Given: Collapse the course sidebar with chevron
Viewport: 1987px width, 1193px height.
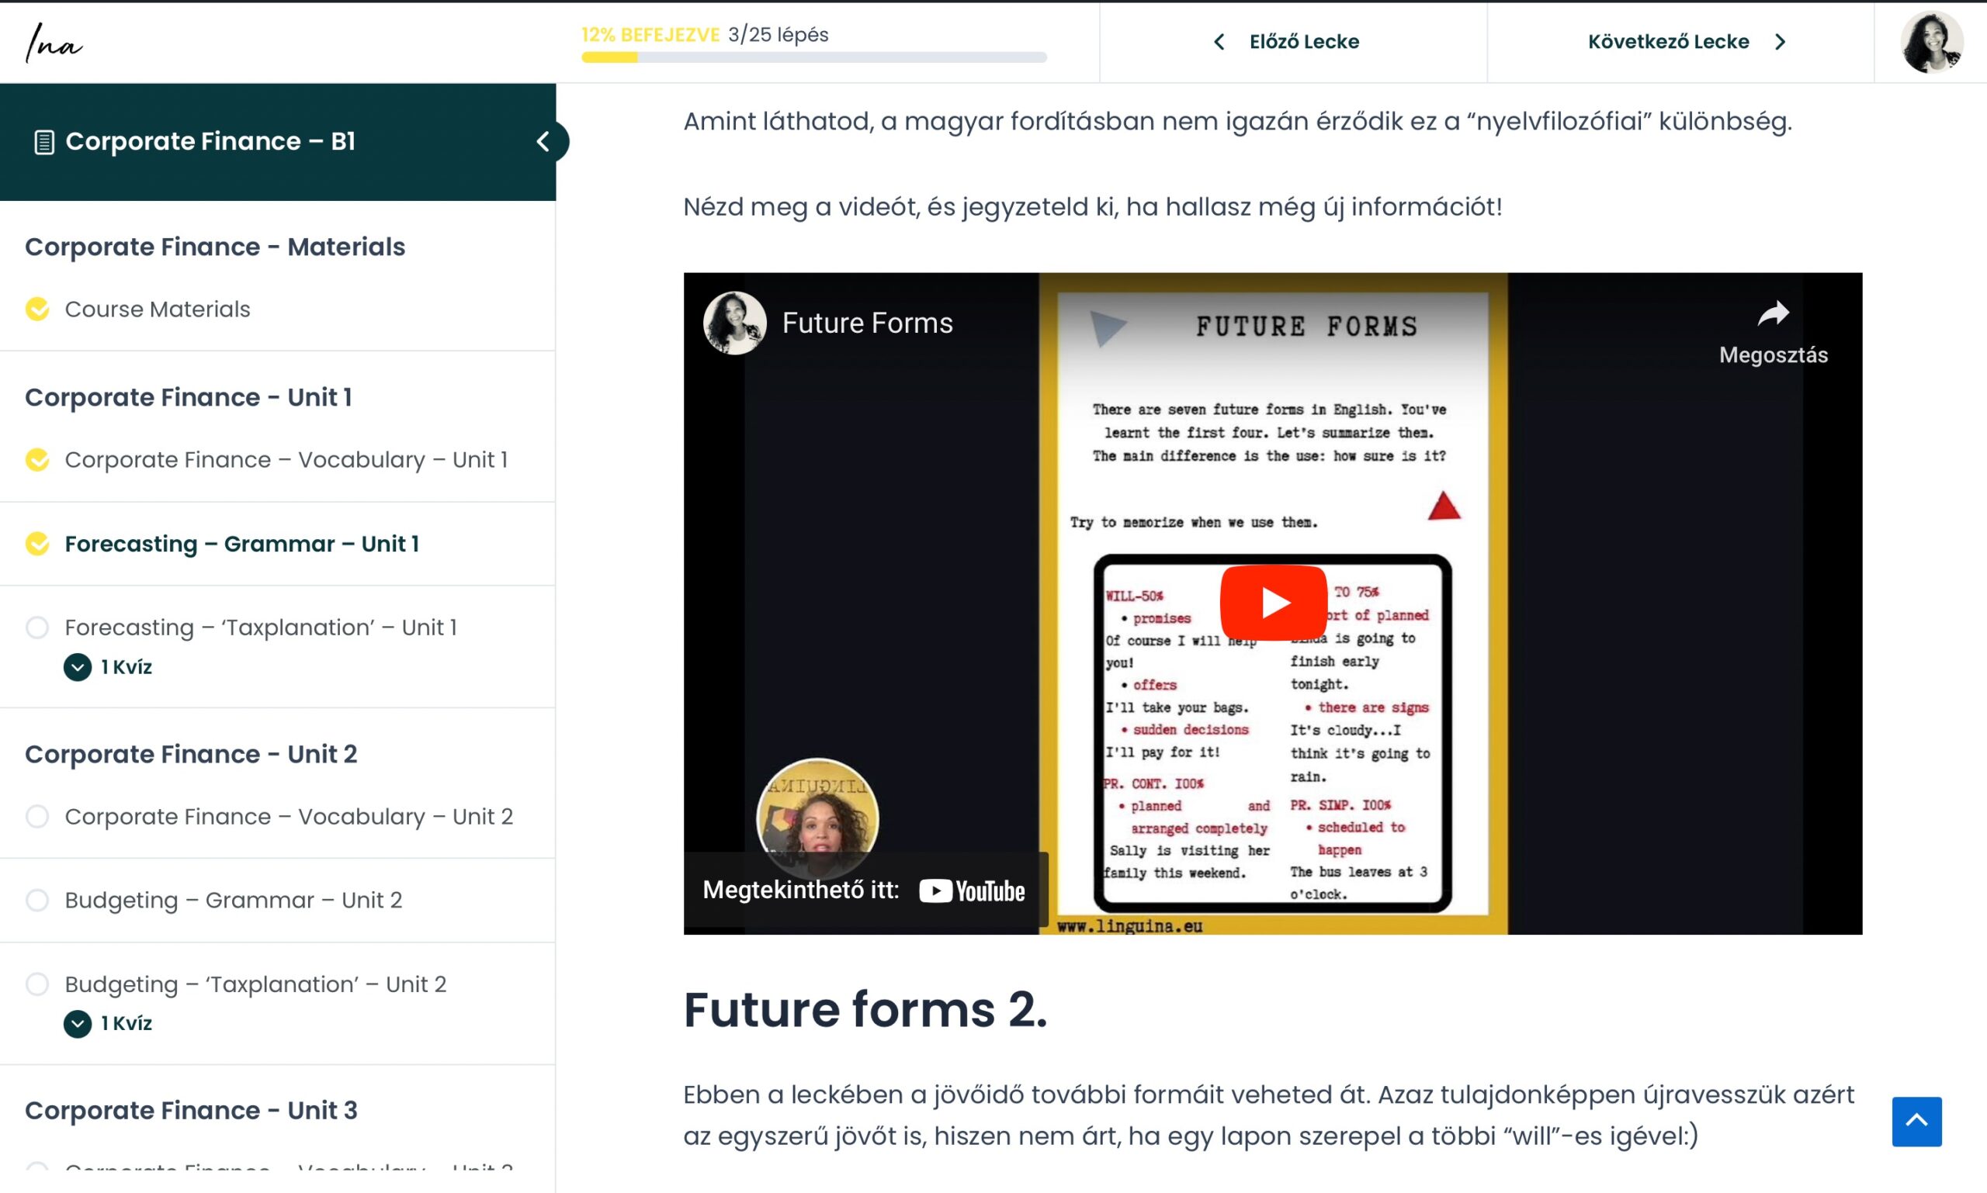Looking at the screenshot, I should click(x=544, y=141).
